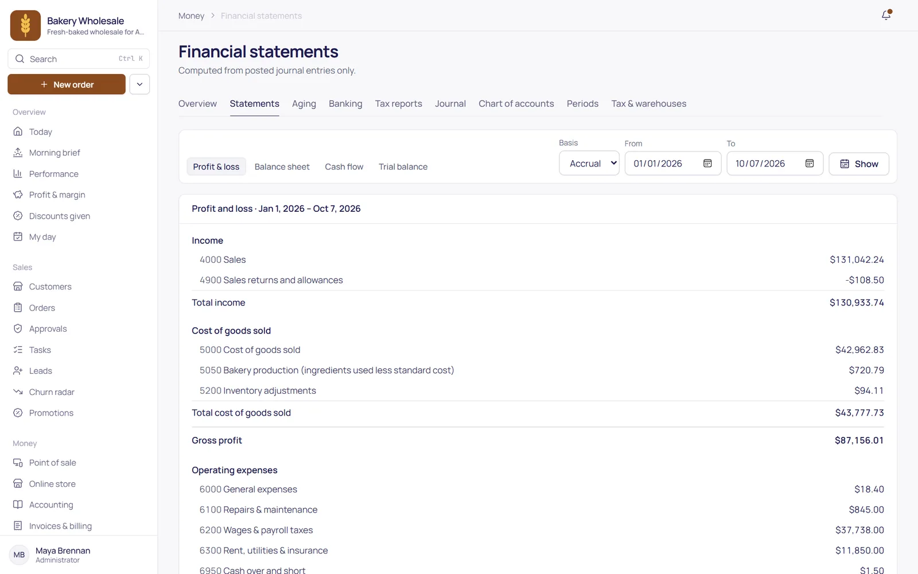The image size is (918, 574).
Task: Click the Profit & margin piggy icon
Action: (18, 195)
